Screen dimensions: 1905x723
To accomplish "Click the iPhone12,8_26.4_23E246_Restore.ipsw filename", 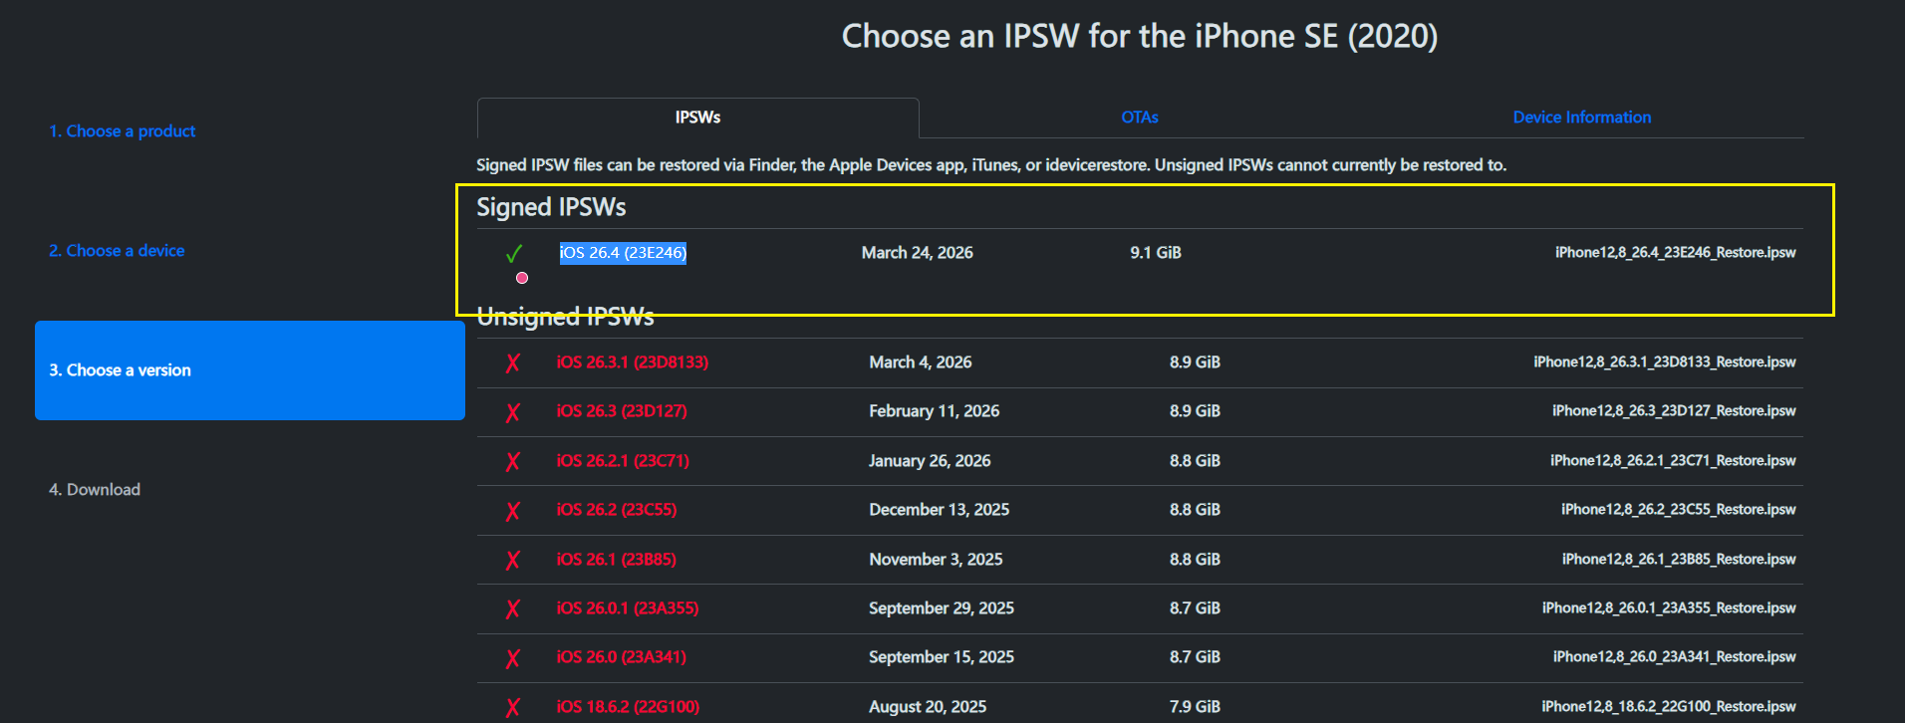I will pos(1675,253).
